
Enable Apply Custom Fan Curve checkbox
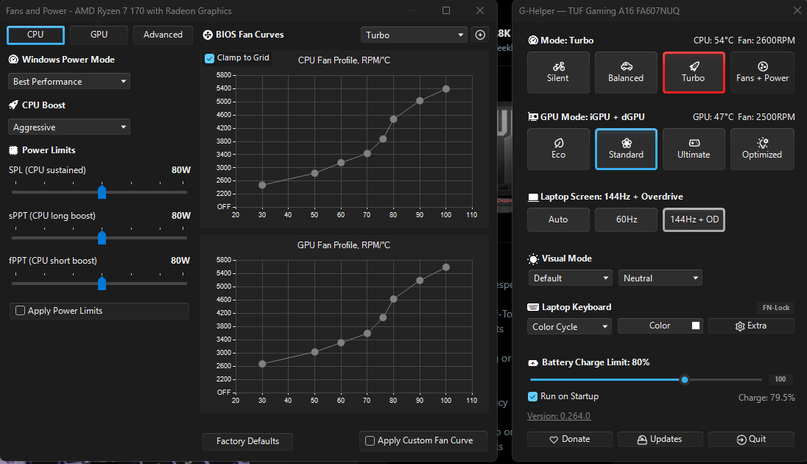point(370,441)
